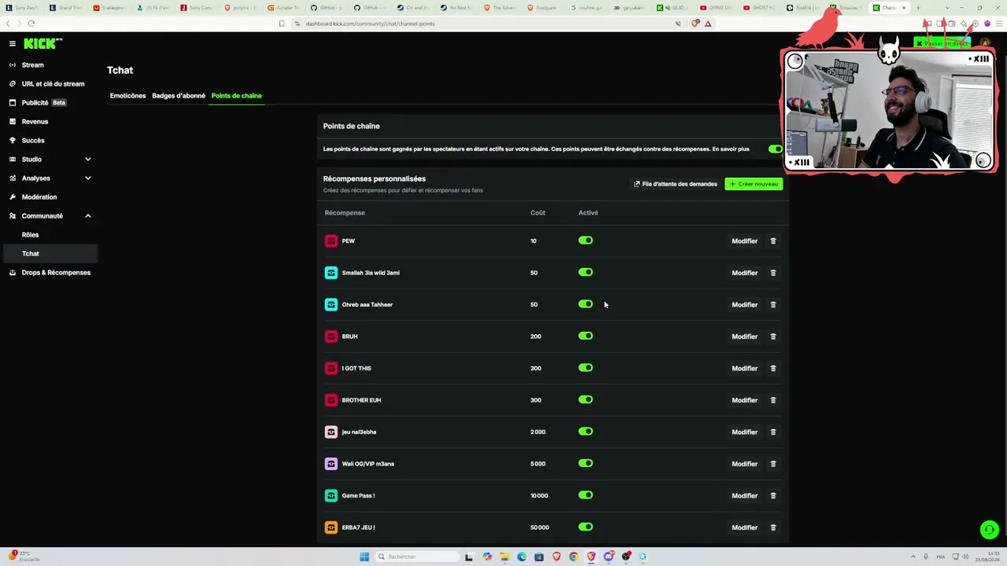Open Drops & Récompenses in sidebar

pos(56,273)
